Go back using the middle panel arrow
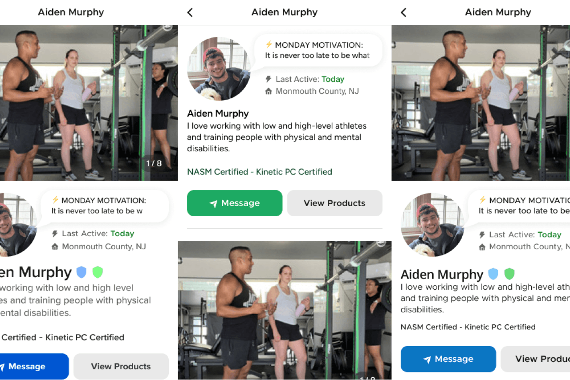The image size is (570, 380). pos(190,12)
